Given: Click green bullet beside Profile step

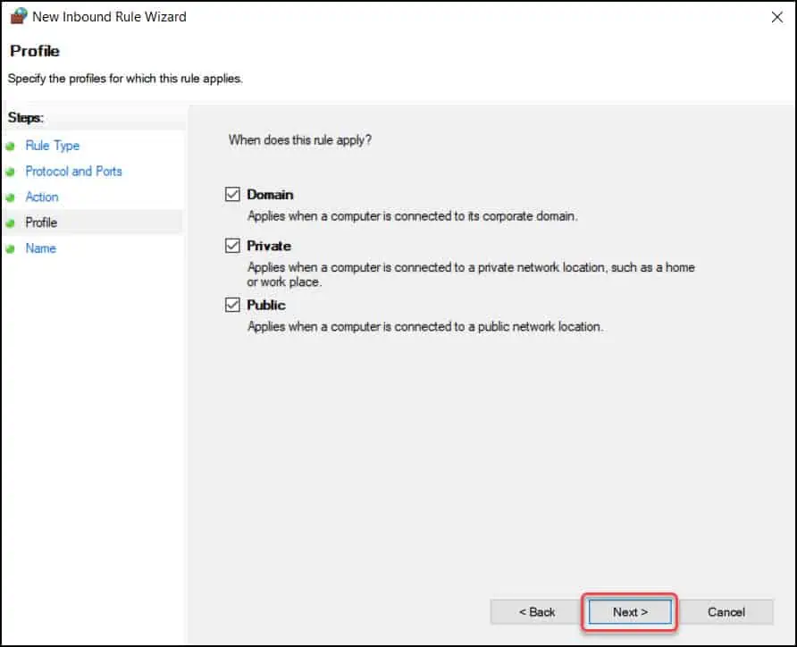Looking at the screenshot, I should pos(10,223).
